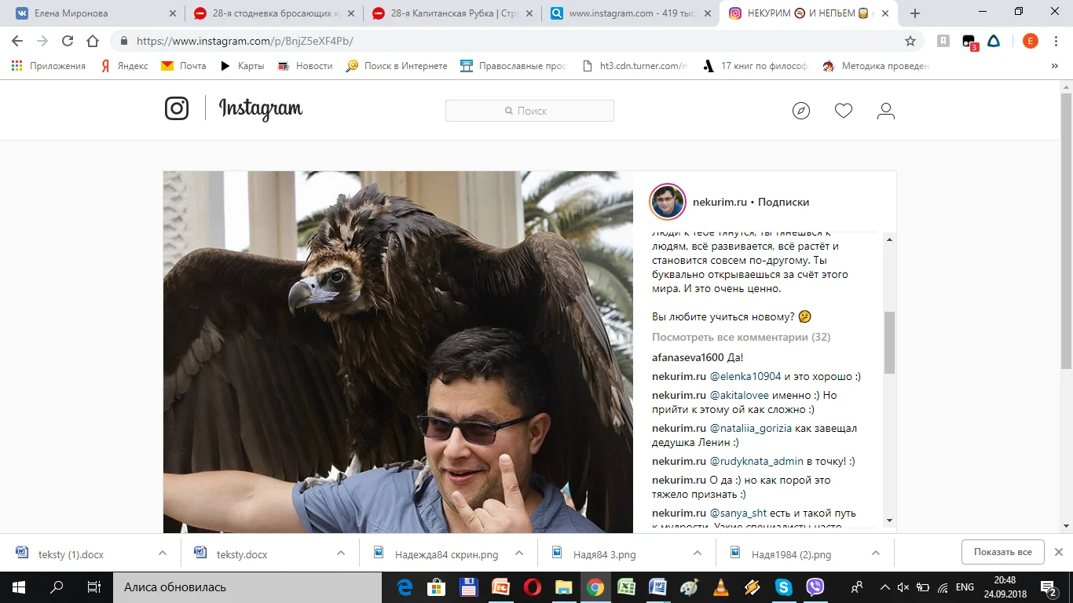Open the Новости bookmark
This screenshot has width=1073, height=603.
306,66
